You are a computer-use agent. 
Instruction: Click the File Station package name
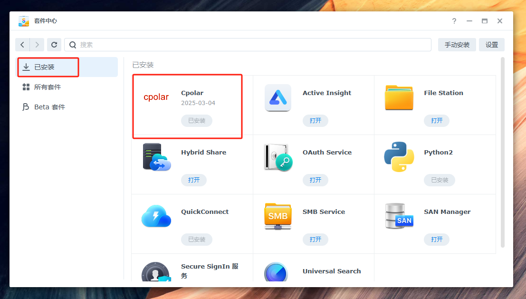(x=443, y=93)
